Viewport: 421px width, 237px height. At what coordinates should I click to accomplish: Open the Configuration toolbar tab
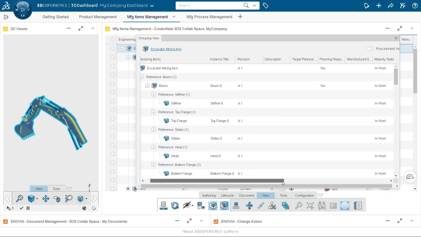point(304,195)
